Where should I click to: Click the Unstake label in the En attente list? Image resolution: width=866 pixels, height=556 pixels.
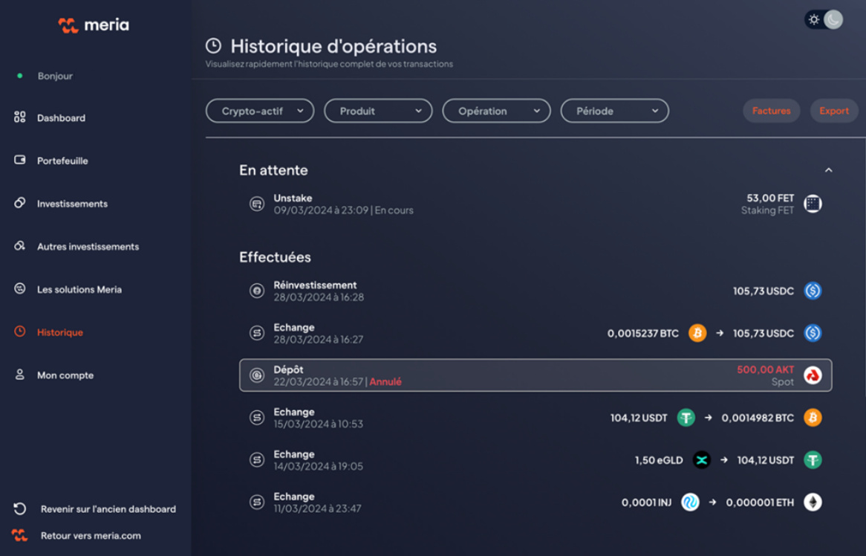click(x=293, y=198)
